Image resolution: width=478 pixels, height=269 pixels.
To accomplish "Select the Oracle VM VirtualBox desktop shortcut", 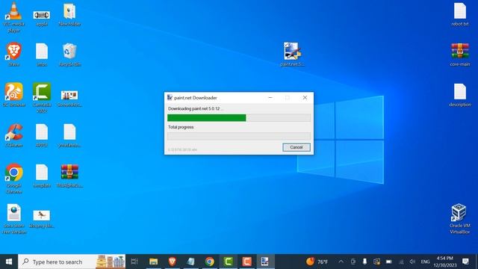I will click(460, 219).
